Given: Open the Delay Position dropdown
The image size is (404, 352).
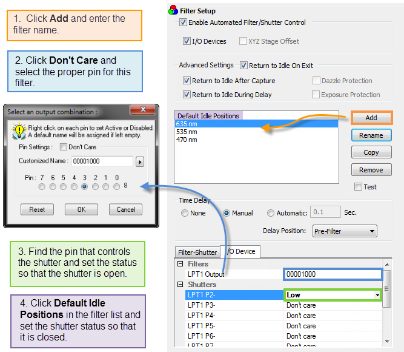Looking at the screenshot, I should [345, 231].
